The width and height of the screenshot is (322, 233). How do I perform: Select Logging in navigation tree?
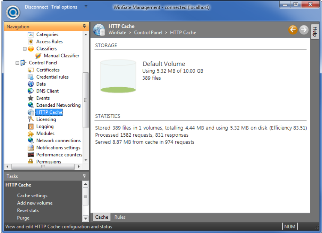(45, 126)
